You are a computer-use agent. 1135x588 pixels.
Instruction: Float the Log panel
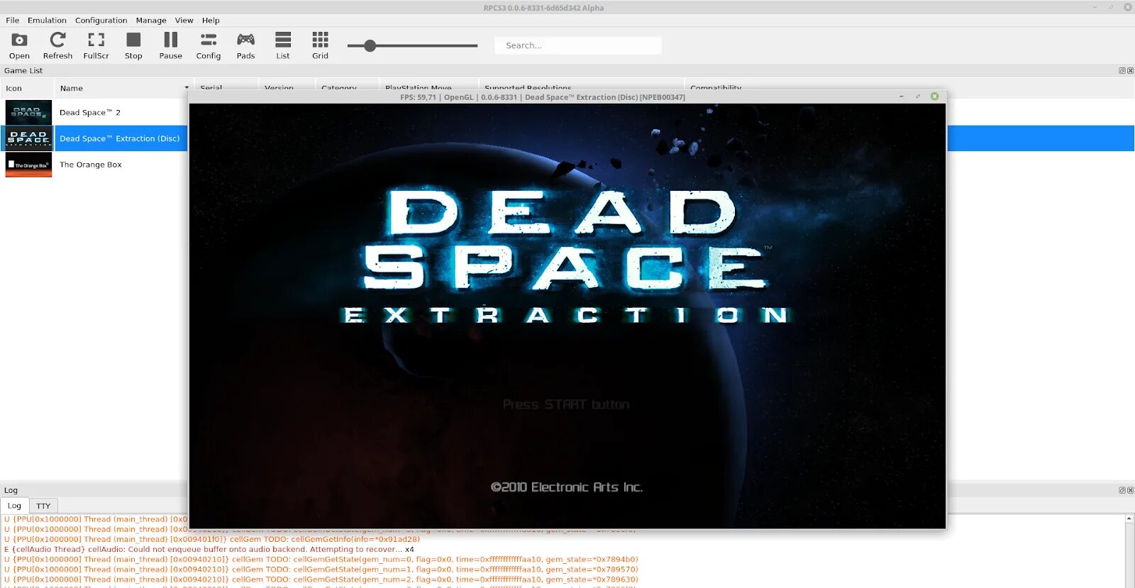pyautogui.click(x=1122, y=490)
